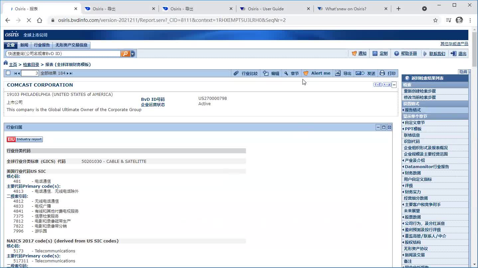Select the 企业 tab
The image size is (478, 268).
click(11, 45)
